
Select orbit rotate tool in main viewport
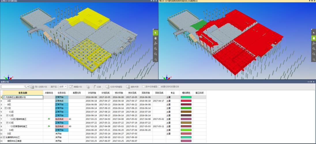pyautogui.click(x=155, y=43)
